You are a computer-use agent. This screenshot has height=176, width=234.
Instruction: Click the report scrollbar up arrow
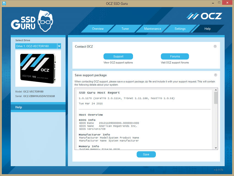[216, 90]
